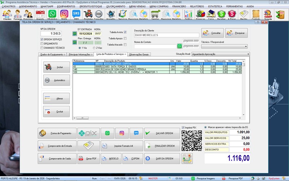Open the Agenda calendar icon
This screenshot has height=181, width=289.
[40, 14]
